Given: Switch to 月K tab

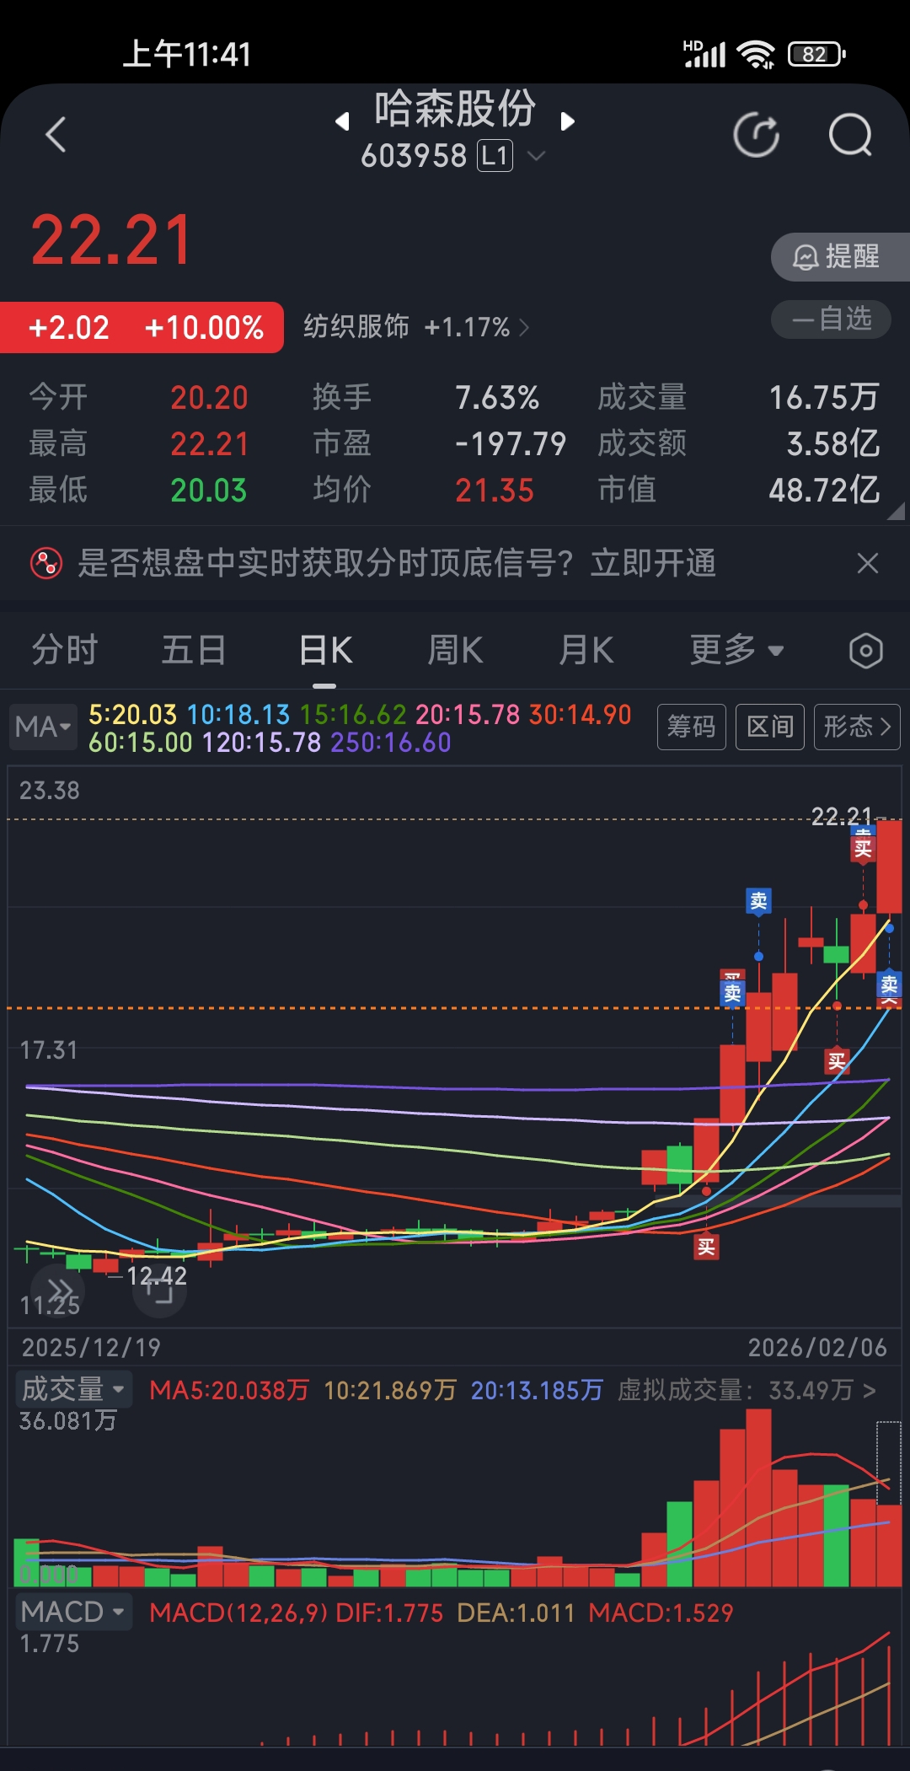Looking at the screenshot, I should coord(586,650).
